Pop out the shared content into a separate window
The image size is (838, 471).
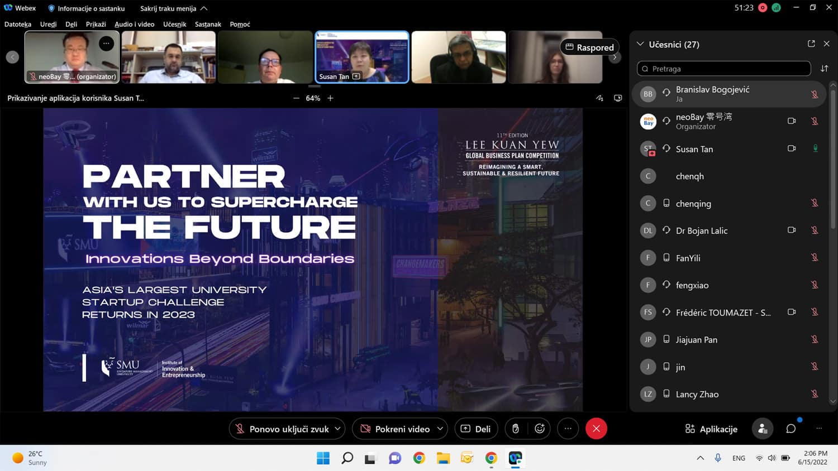(618, 98)
